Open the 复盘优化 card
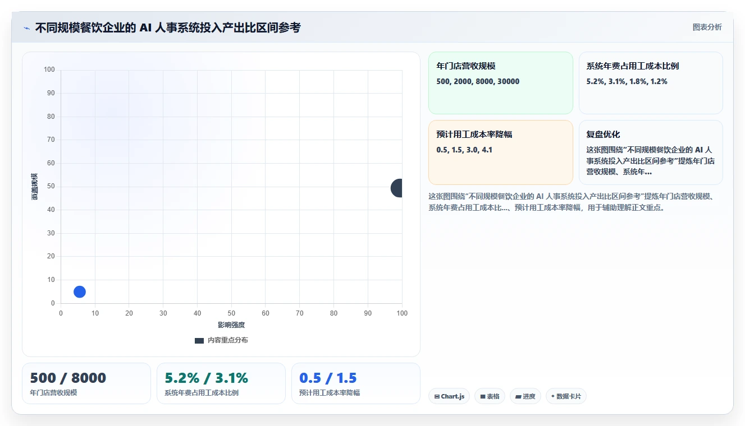Image resolution: width=745 pixels, height=426 pixels. 651,152
